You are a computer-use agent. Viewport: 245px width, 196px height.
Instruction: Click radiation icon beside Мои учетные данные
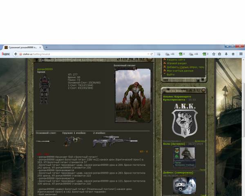click(x=165, y=71)
